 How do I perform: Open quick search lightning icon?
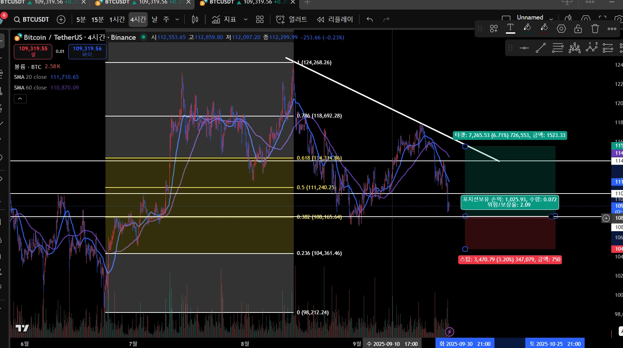click(x=568, y=18)
